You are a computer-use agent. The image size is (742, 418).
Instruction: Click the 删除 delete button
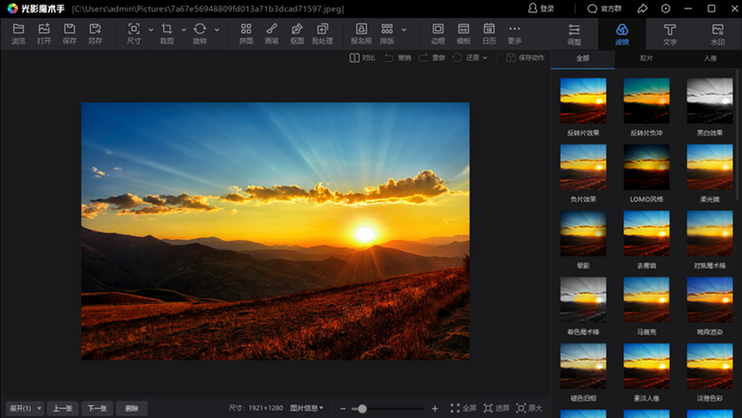132,408
